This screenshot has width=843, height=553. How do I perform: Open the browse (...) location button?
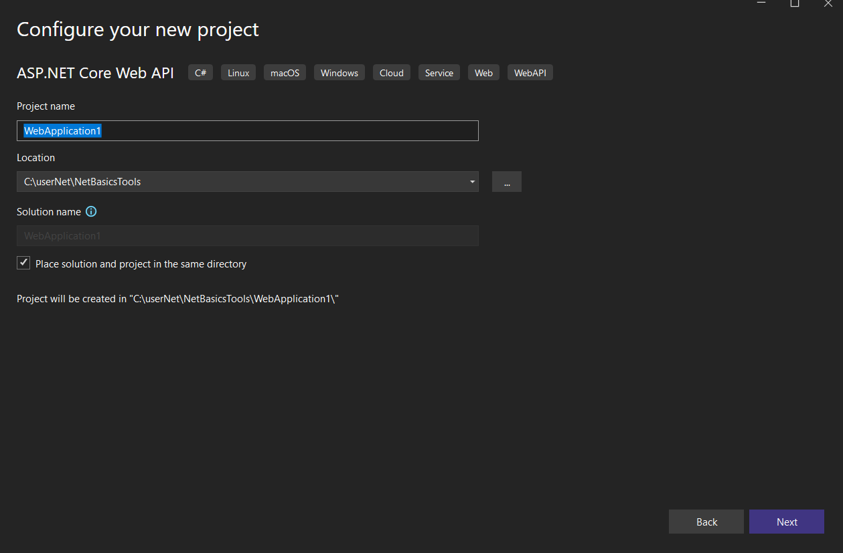click(x=507, y=182)
